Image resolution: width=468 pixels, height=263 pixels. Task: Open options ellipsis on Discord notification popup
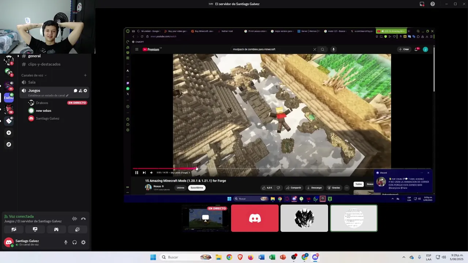tap(422, 173)
